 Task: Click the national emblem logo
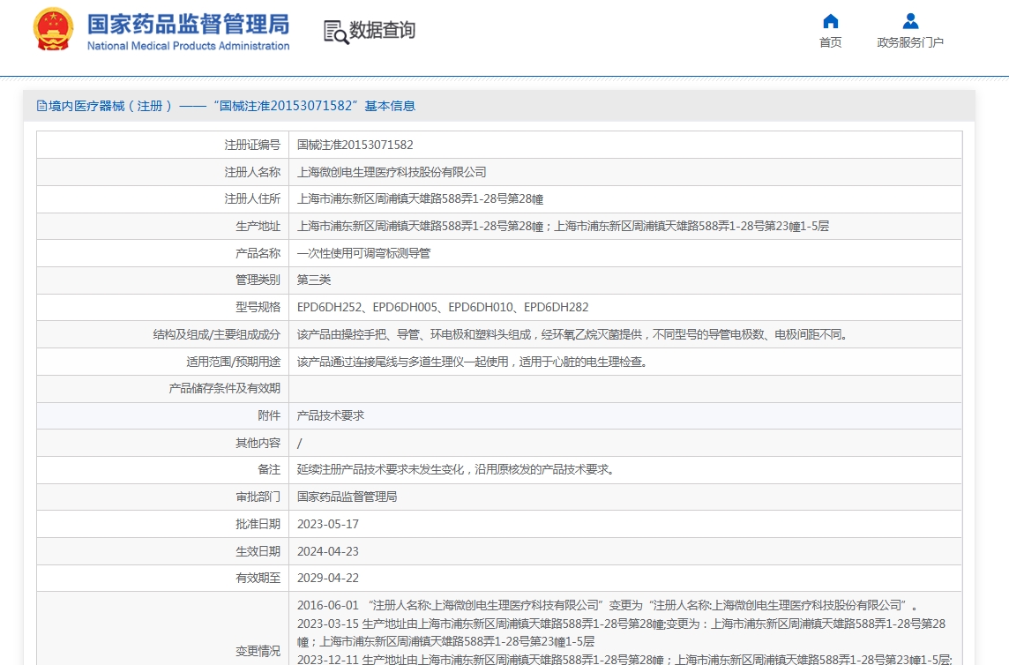point(54,30)
